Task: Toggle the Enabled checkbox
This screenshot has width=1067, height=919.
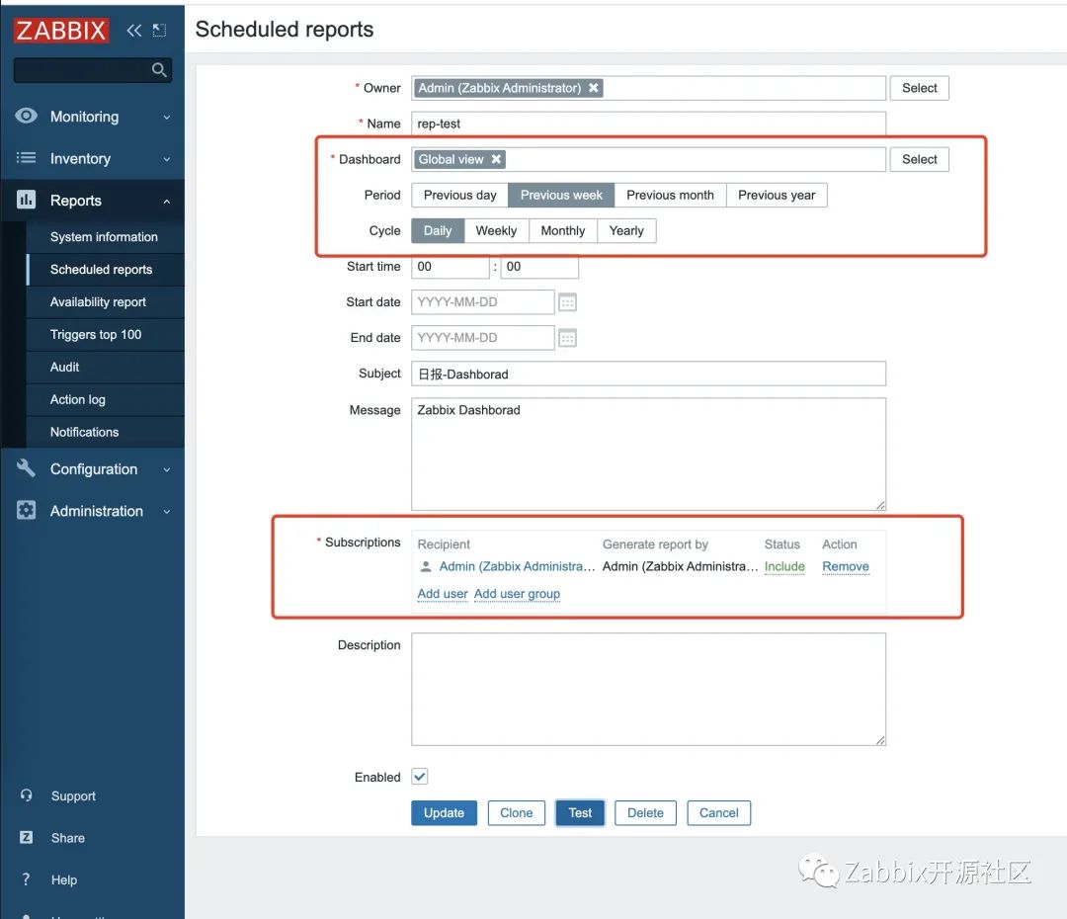Action: [x=420, y=777]
